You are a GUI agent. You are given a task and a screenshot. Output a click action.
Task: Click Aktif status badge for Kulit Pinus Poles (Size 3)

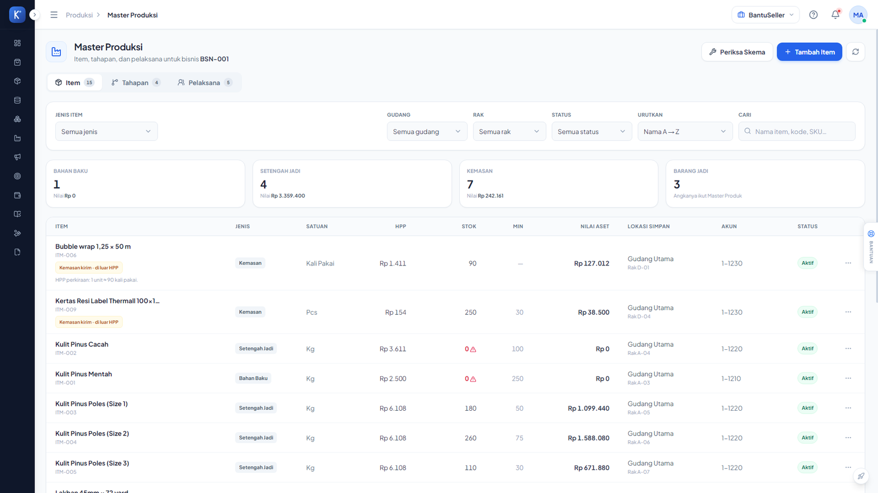[807, 468]
